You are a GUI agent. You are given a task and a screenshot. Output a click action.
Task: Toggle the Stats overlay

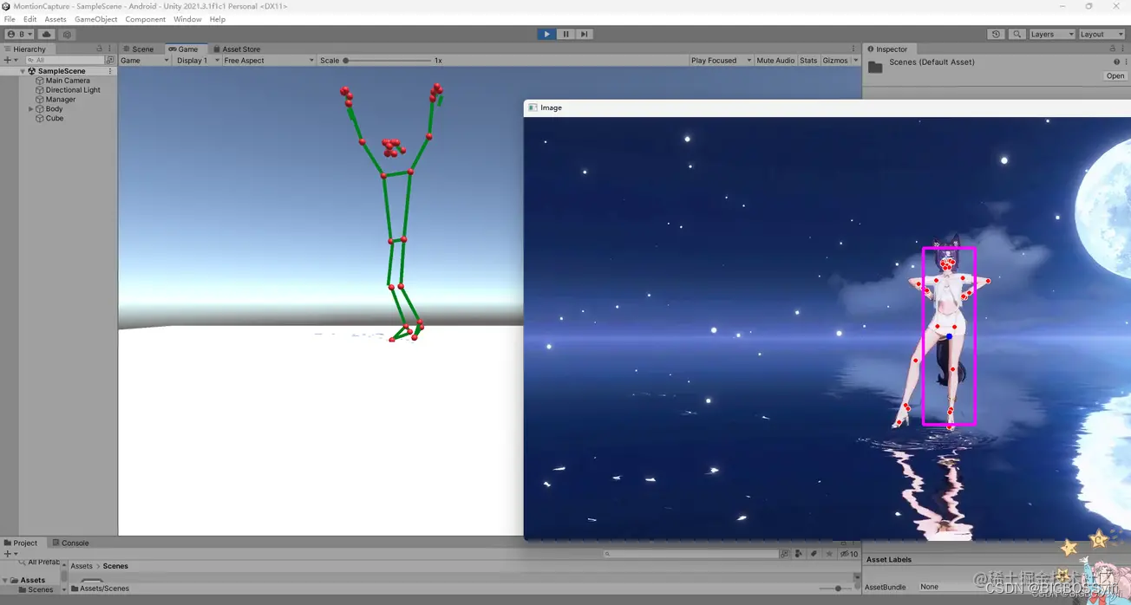(x=808, y=61)
